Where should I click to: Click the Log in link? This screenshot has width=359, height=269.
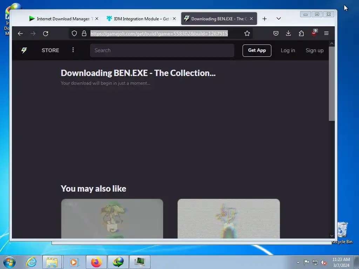pos(288,50)
